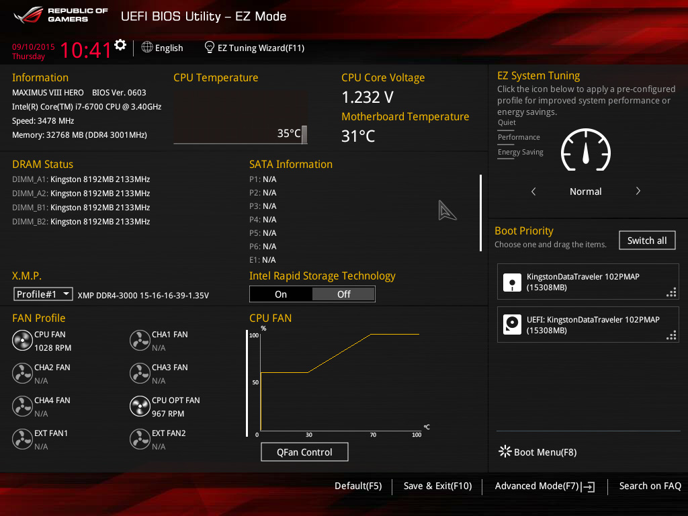Click the globe icon for English language
The height and width of the screenshot is (516, 688).
tap(147, 48)
